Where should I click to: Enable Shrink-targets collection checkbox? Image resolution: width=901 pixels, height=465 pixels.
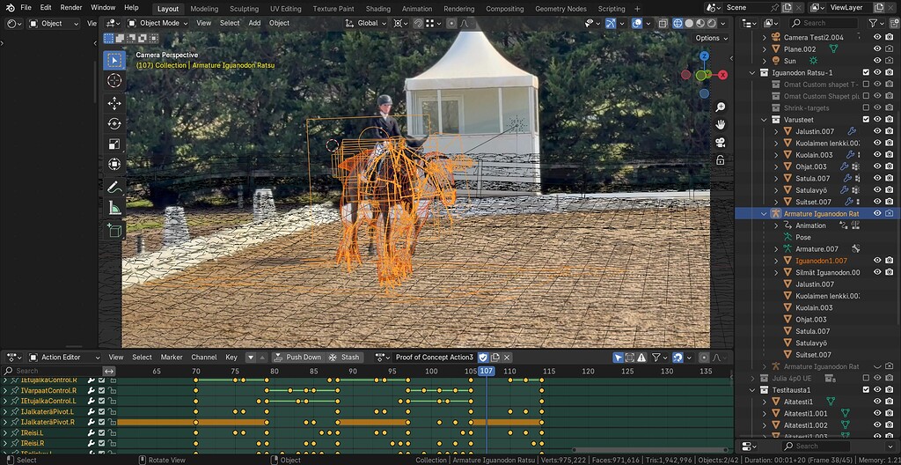866,107
